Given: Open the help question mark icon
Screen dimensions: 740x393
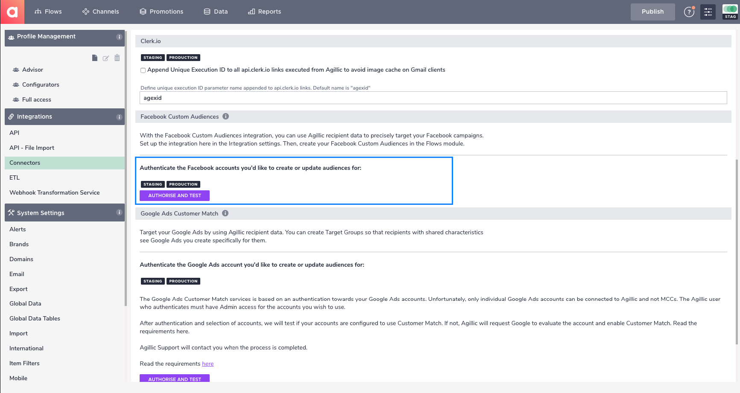Looking at the screenshot, I should point(689,12).
